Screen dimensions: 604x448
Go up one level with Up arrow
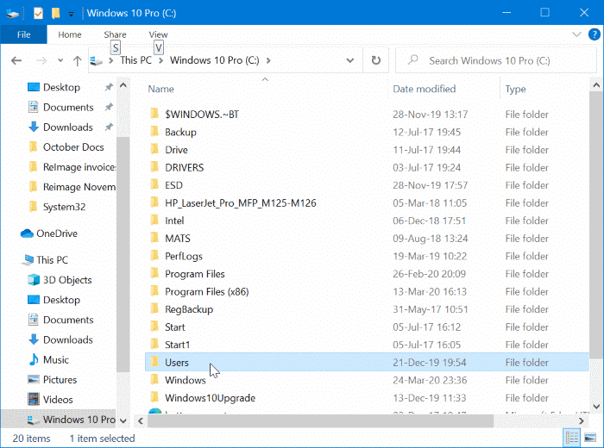[x=77, y=61]
